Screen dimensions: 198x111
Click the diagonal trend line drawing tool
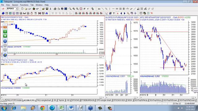click(x=103, y=9)
